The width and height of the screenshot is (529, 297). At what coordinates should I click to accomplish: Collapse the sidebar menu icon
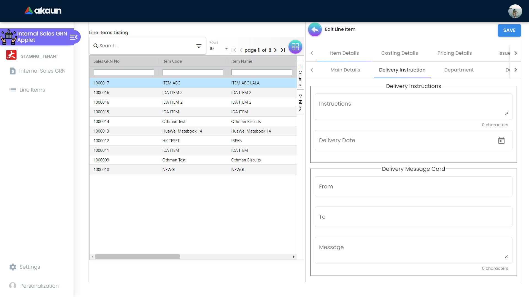click(73, 37)
